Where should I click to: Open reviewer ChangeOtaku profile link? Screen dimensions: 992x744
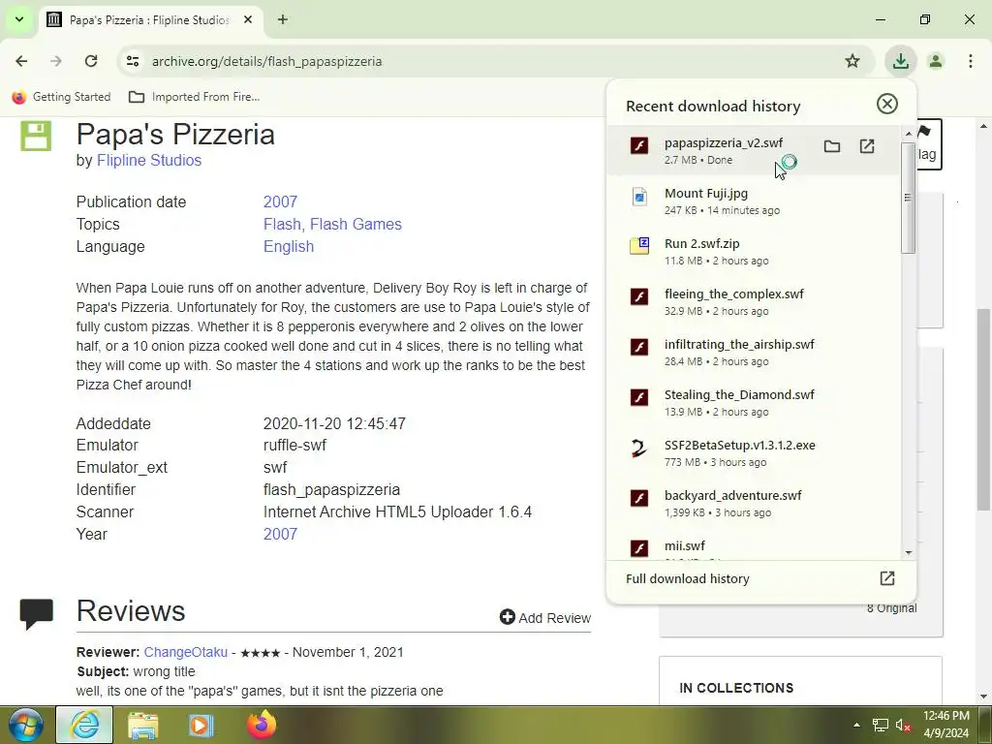tap(185, 652)
